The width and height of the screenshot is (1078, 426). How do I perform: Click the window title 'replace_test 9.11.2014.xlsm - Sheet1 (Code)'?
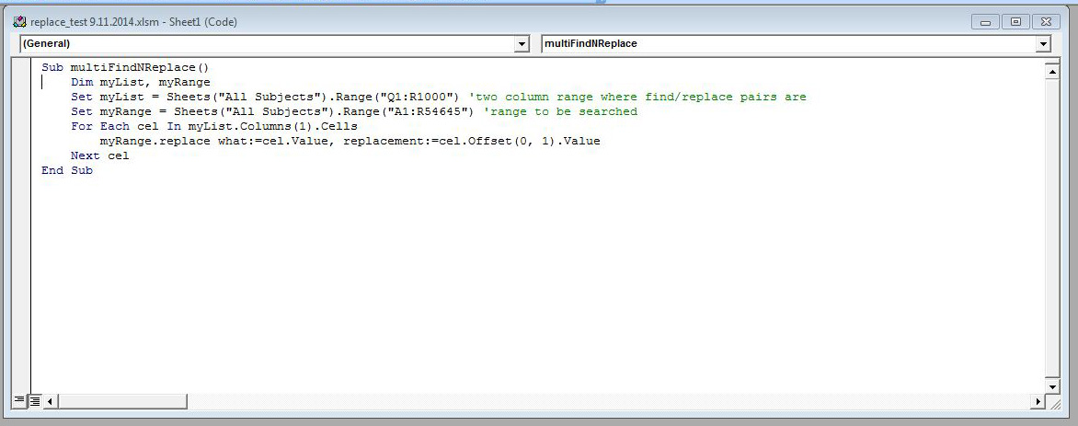point(134,22)
